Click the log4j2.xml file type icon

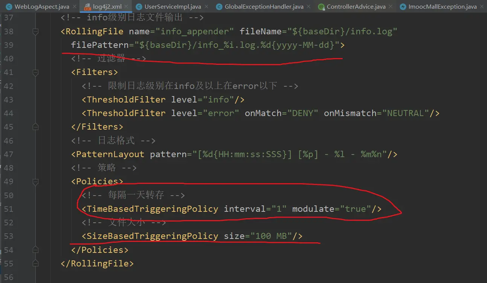87,7
